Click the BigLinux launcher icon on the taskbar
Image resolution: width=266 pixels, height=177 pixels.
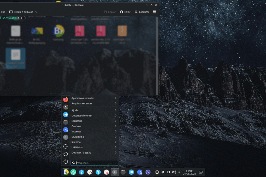[x=66, y=172]
